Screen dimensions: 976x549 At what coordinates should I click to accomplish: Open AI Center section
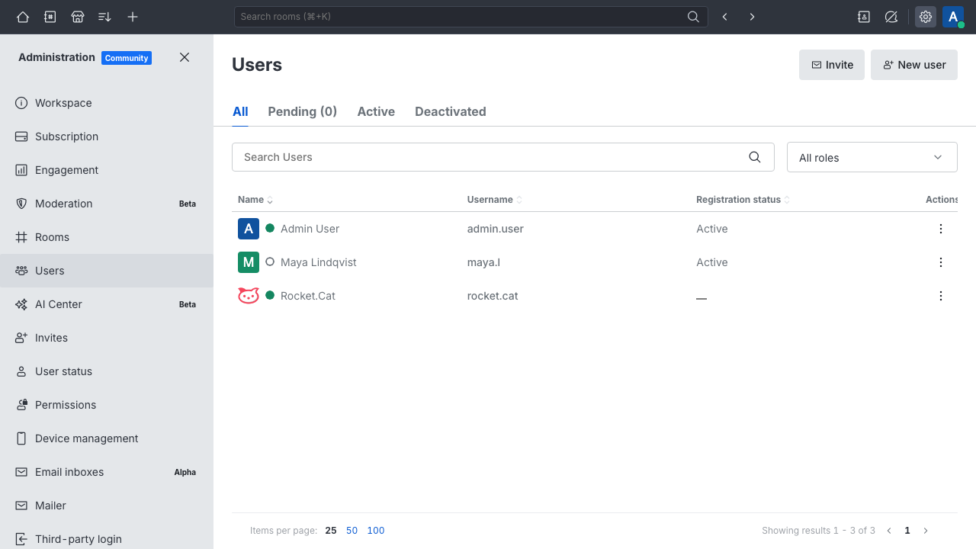pyautogui.click(x=107, y=304)
